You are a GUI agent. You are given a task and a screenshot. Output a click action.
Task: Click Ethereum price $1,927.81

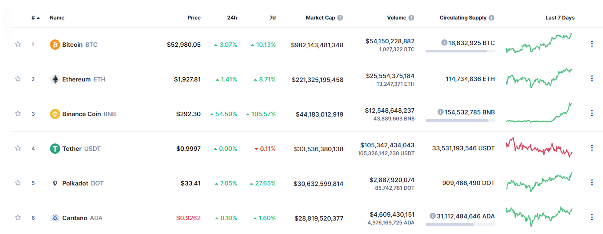(187, 79)
